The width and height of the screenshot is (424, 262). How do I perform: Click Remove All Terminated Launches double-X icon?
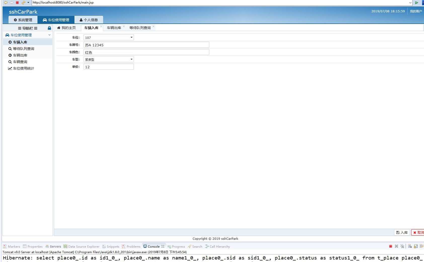coord(402,246)
